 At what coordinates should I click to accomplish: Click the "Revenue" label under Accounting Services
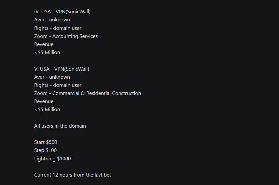coord(44,44)
